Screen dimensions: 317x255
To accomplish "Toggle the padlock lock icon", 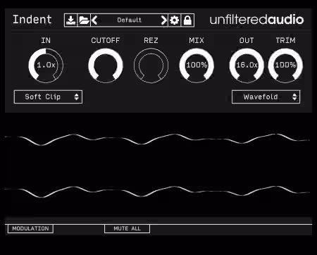I will tap(187, 20).
